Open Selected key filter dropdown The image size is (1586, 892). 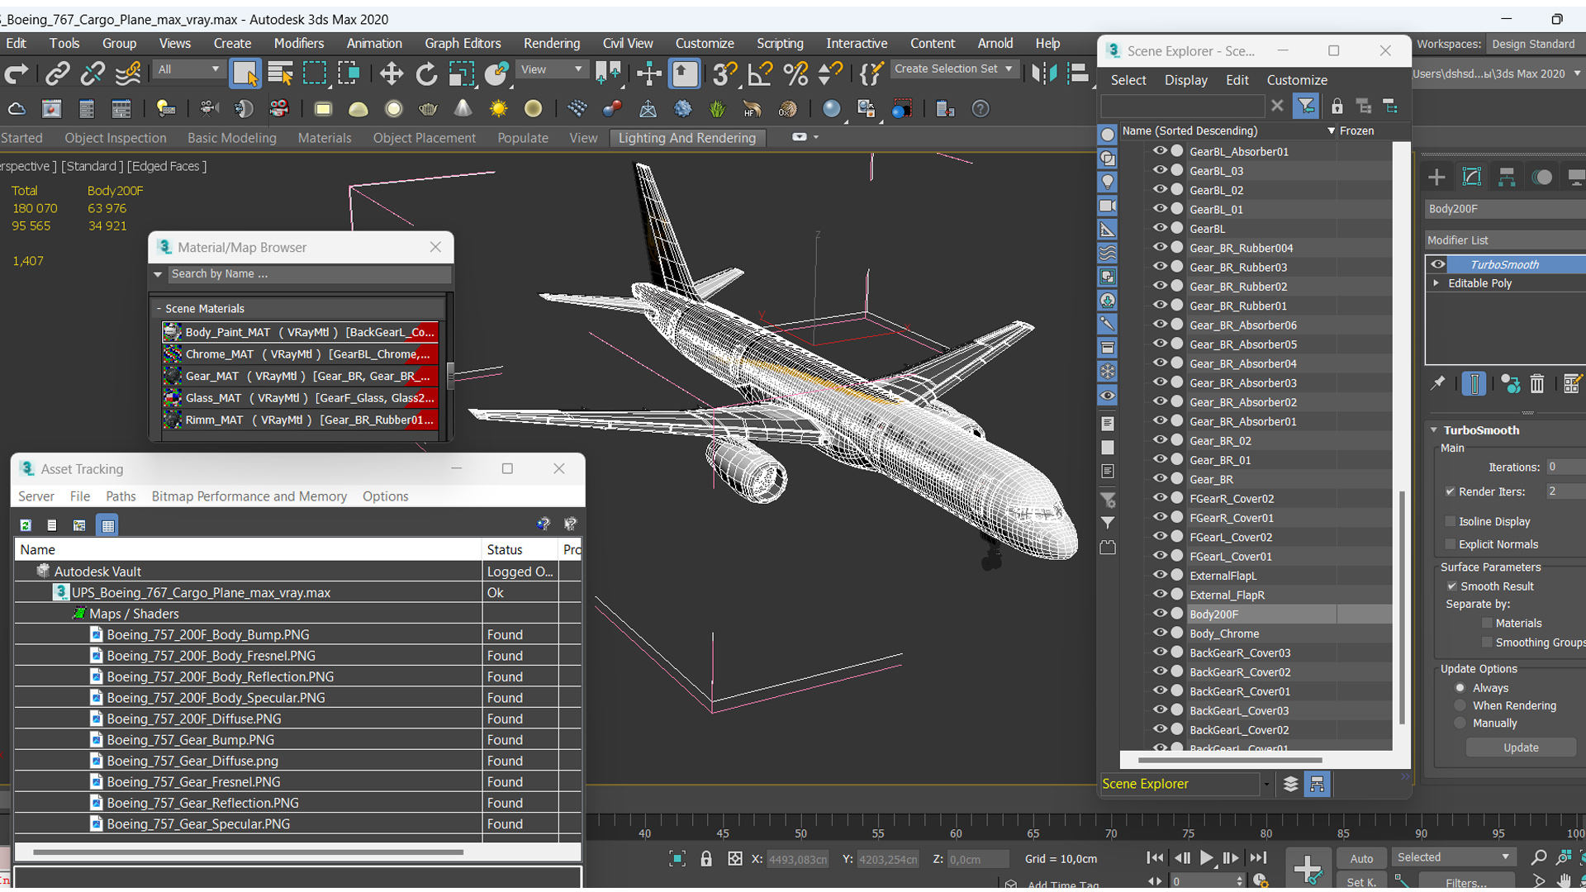pos(1453,857)
